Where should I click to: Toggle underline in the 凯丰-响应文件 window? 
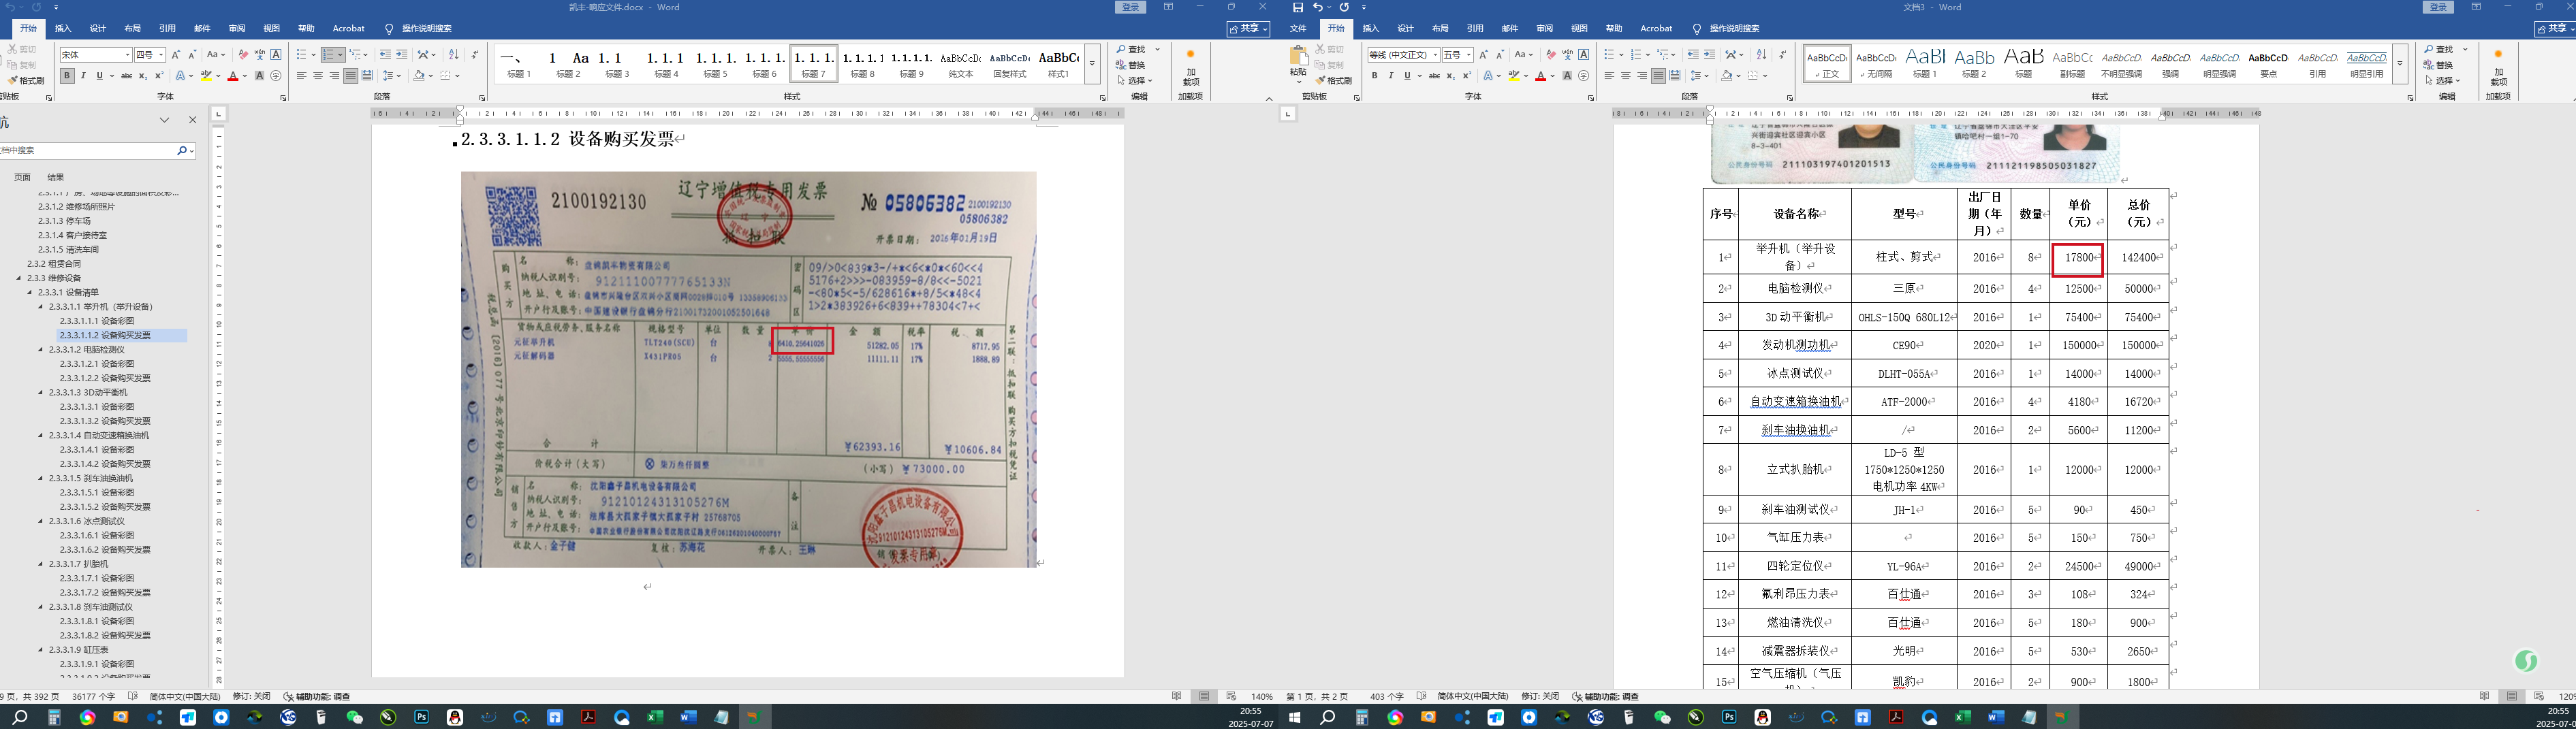[99, 76]
